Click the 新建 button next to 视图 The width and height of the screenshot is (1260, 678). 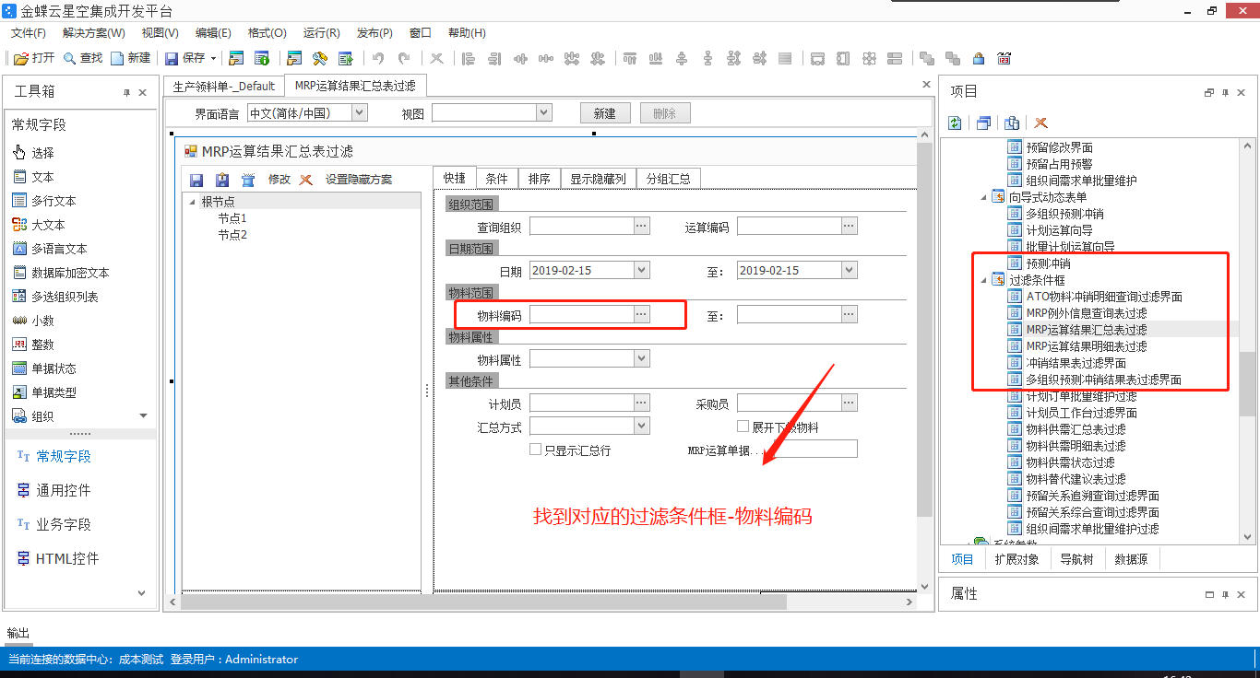point(604,113)
